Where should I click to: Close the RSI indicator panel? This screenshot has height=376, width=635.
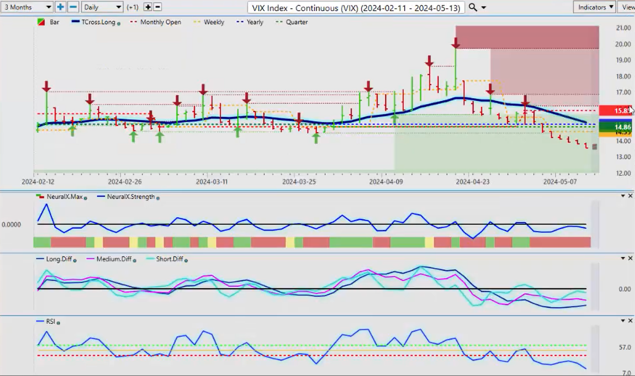pos(630,321)
